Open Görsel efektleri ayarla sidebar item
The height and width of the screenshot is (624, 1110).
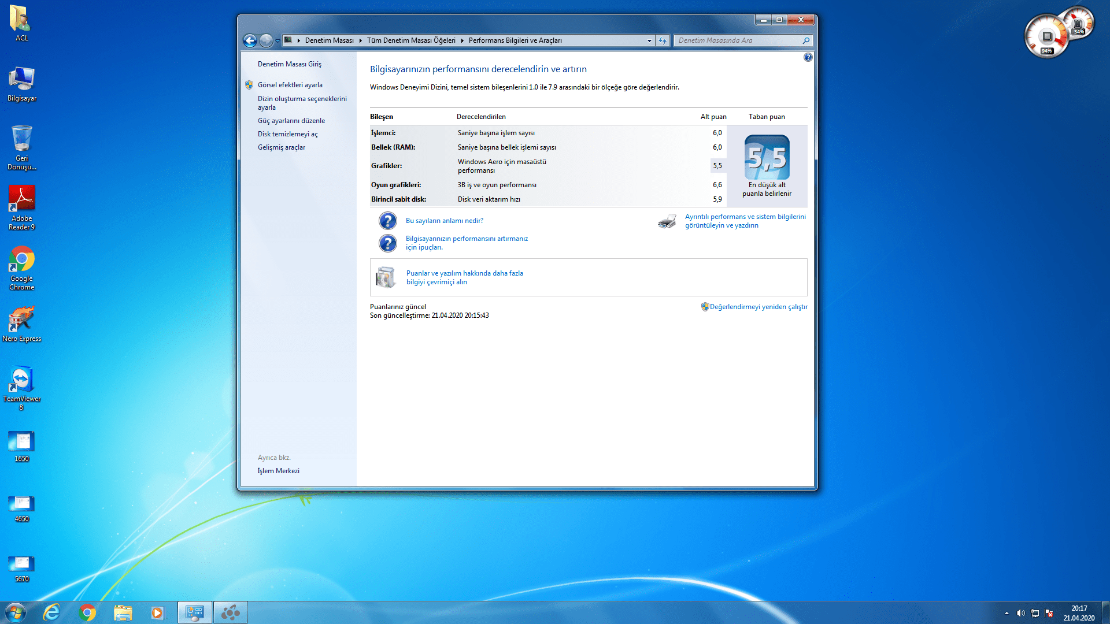tap(290, 85)
